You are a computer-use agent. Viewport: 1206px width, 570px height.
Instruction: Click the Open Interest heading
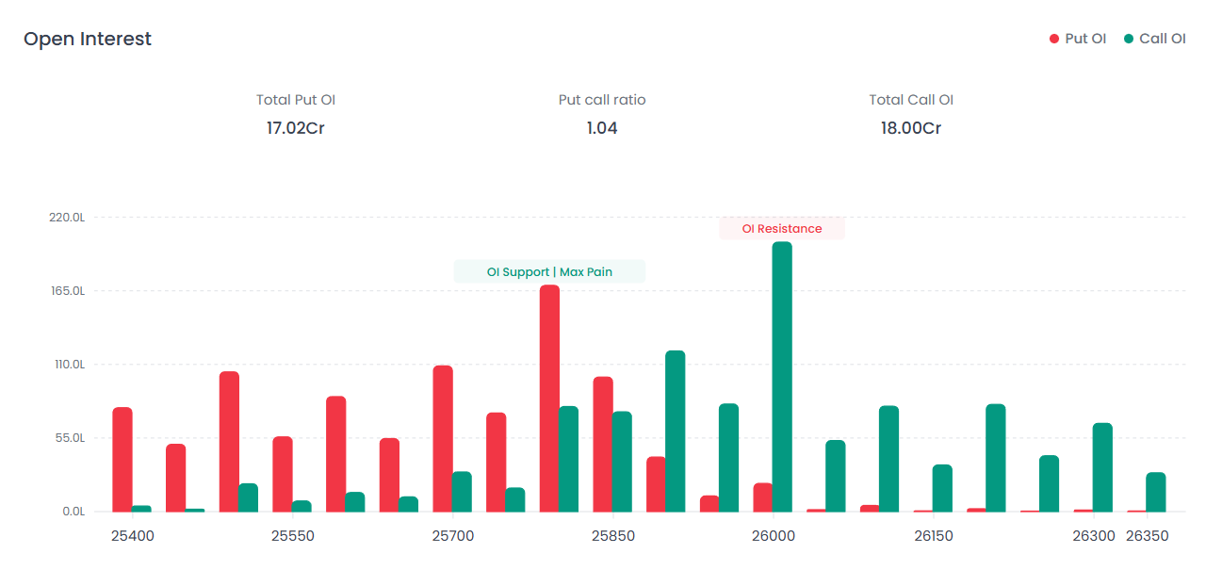click(x=88, y=39)
